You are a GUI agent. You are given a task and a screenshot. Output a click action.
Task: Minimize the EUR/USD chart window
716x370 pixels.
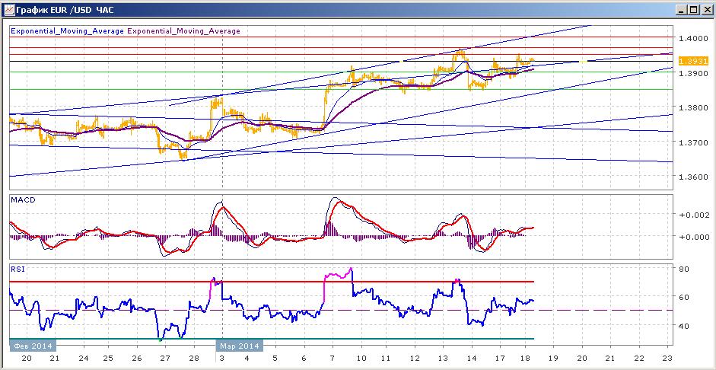coord(682,10)
